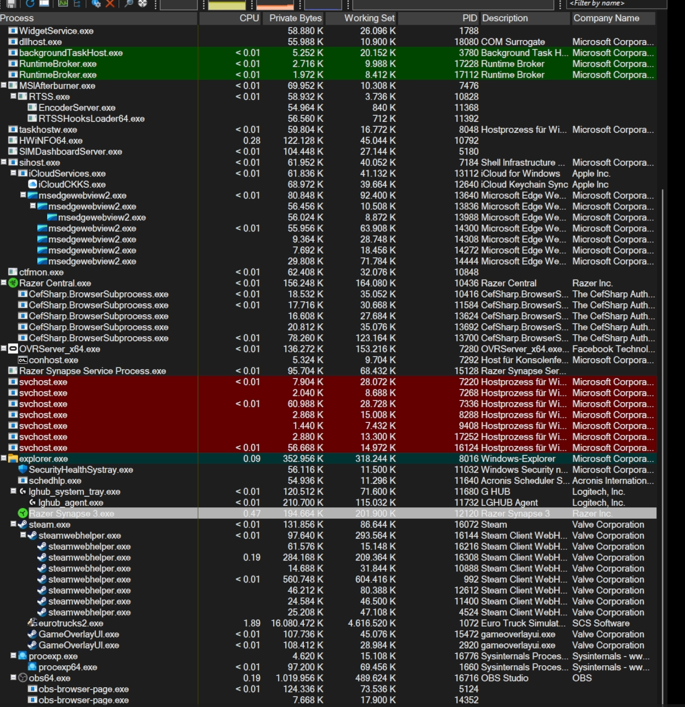Click the SecurityHealthSystray.exe shield icon

click(22, 470)
